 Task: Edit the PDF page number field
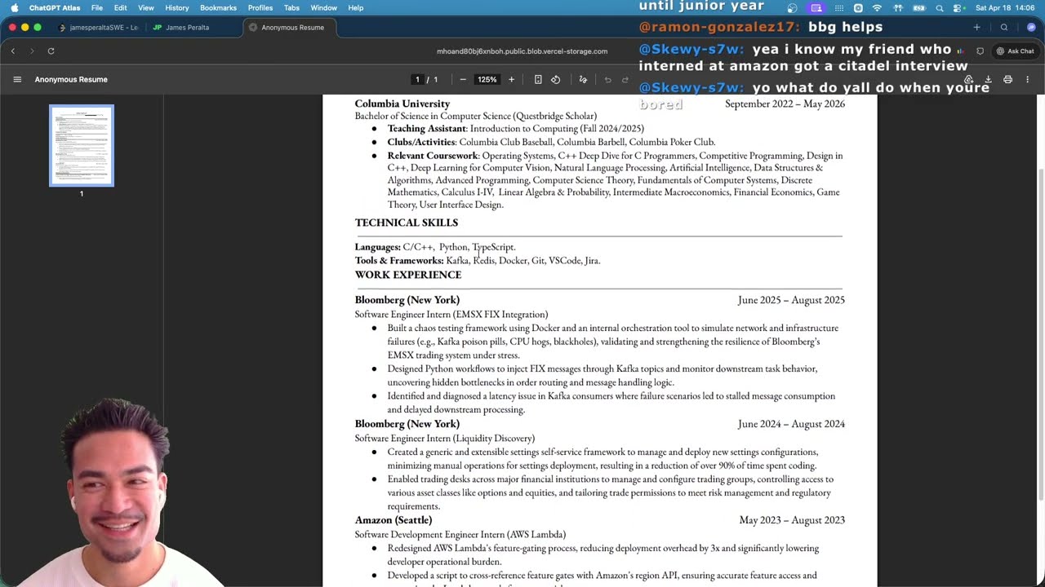tap(417, 79)
